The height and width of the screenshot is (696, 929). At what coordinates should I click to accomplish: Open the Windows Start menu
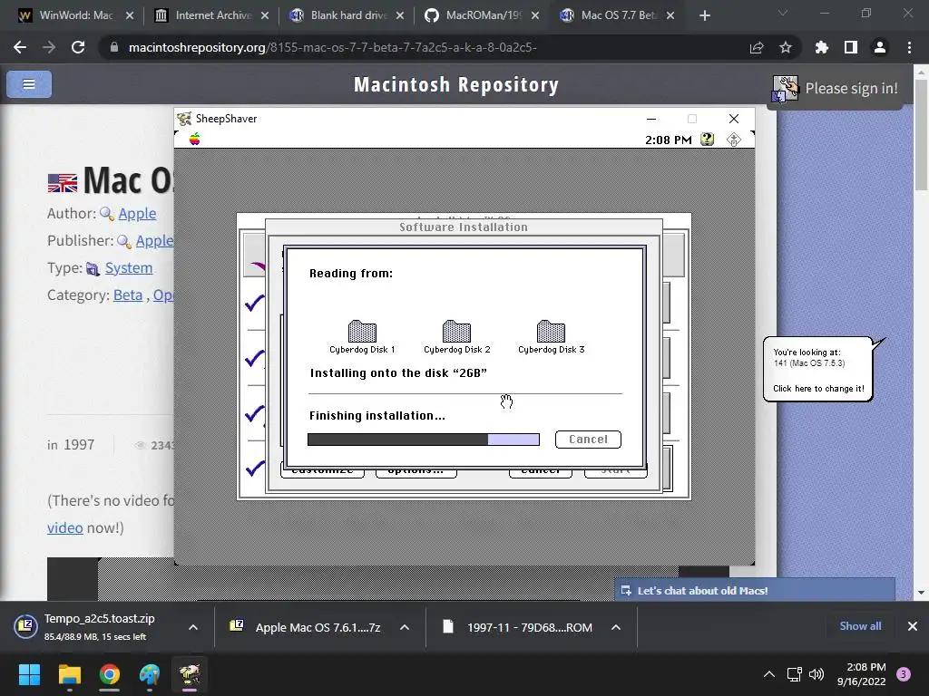click(x=29, y=674)
